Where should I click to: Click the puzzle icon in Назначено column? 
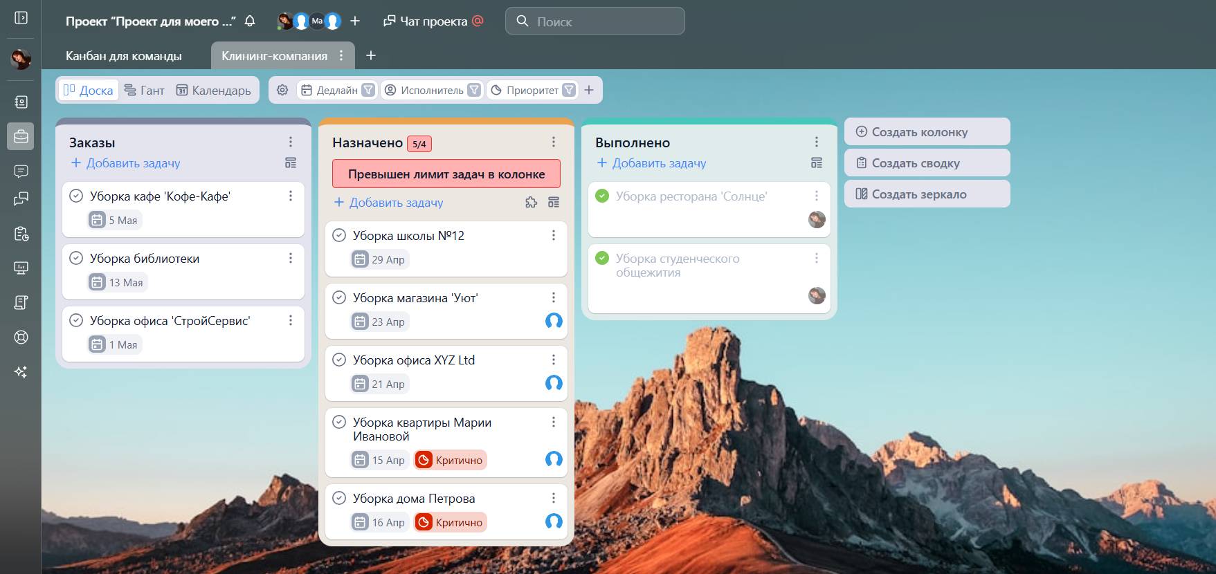[531, 203]
